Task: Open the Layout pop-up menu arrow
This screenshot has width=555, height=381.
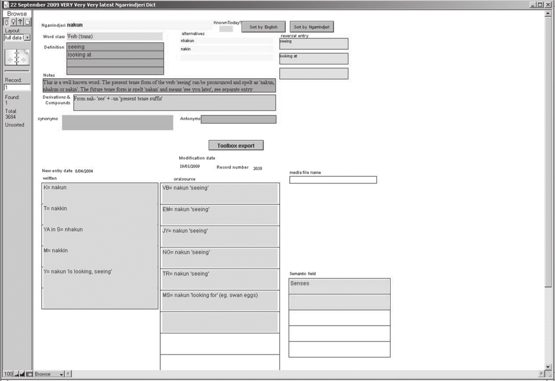Action: pyautogui.click(x=27, y=38)
